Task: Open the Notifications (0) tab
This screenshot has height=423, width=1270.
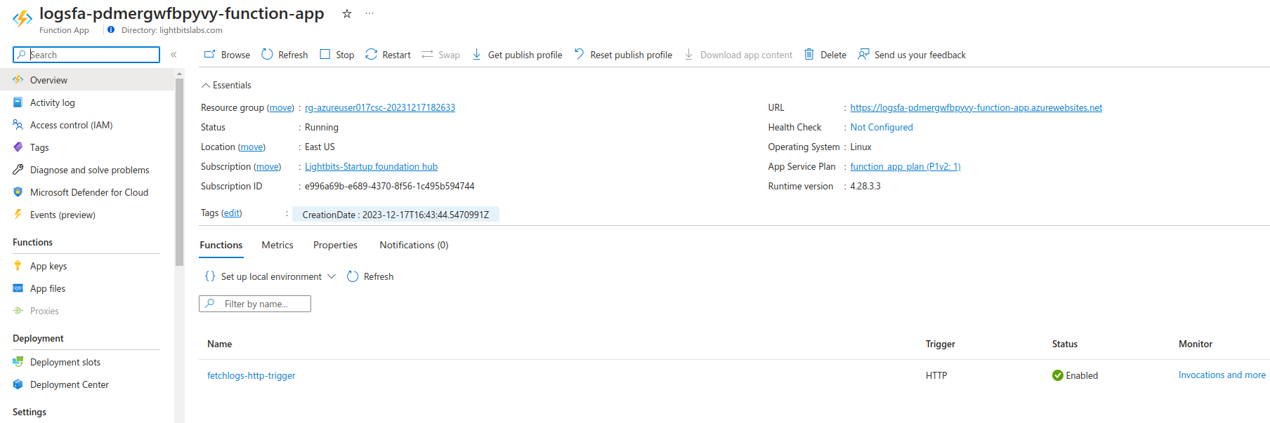Action: point(414,245)
